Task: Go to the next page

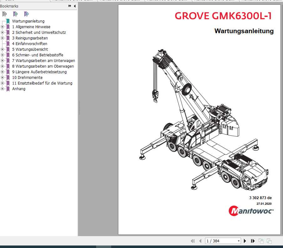Action: click(x=245, y=241)
